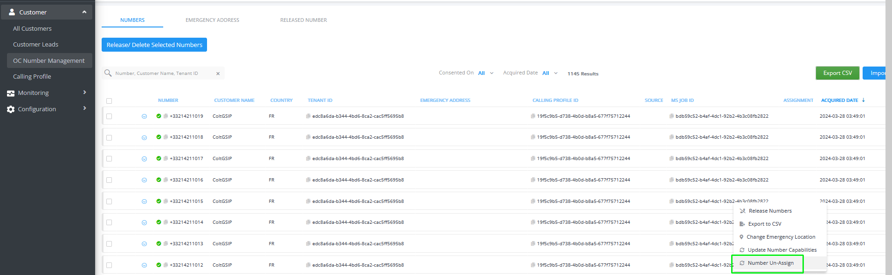Select checkbox for number +33214211018
892x275 pixels.
(109, 138)
